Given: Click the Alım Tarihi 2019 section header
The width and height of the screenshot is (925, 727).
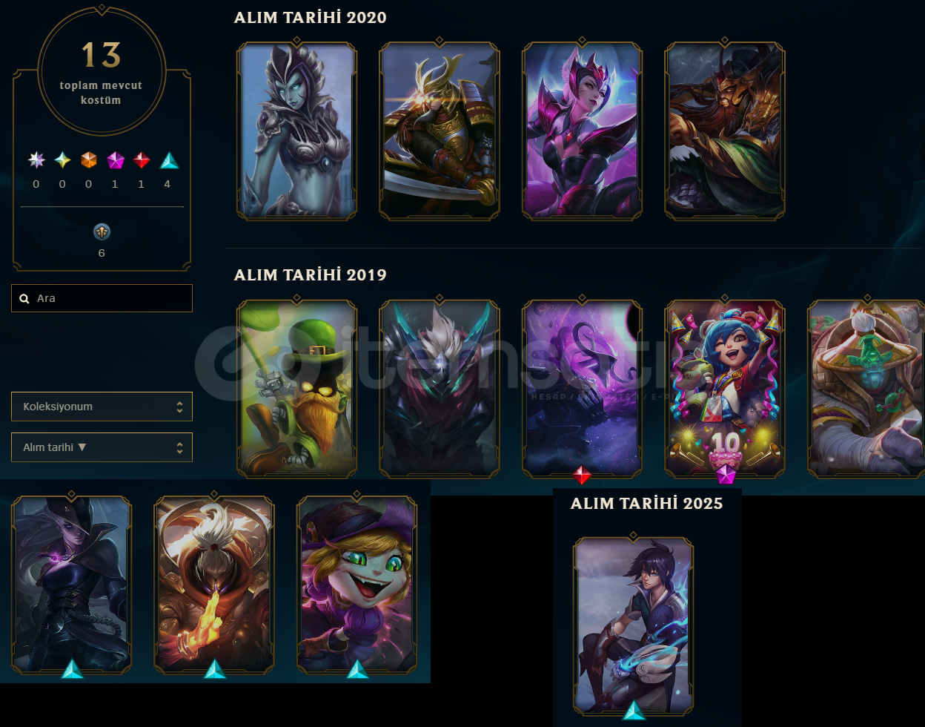Looking at the screenshot, I should (x=311, y=274).
